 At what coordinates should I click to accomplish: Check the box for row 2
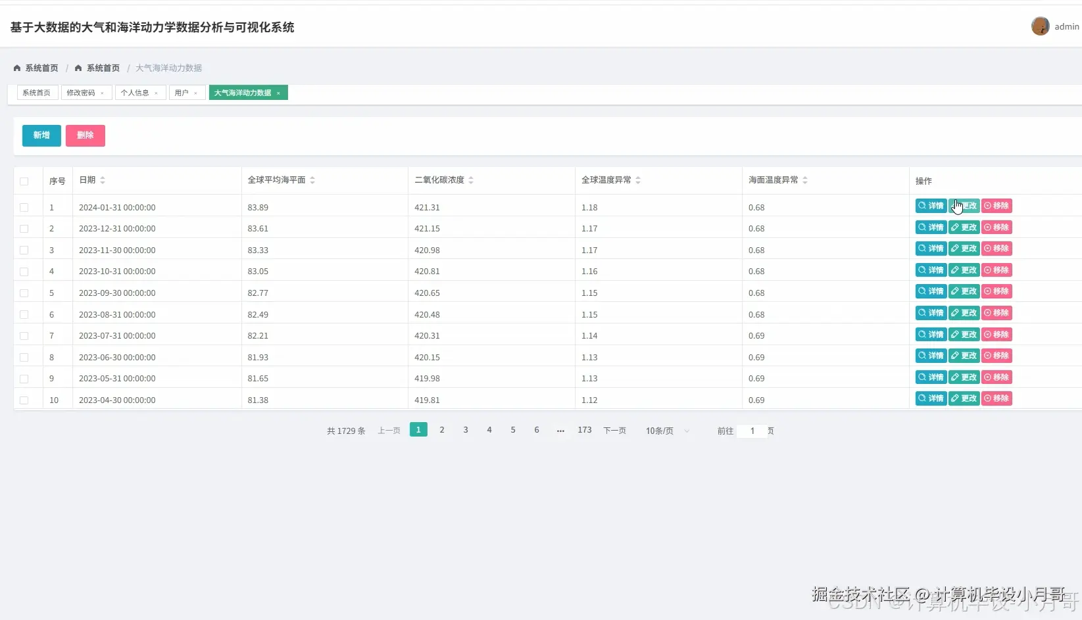tap(24, 229)
